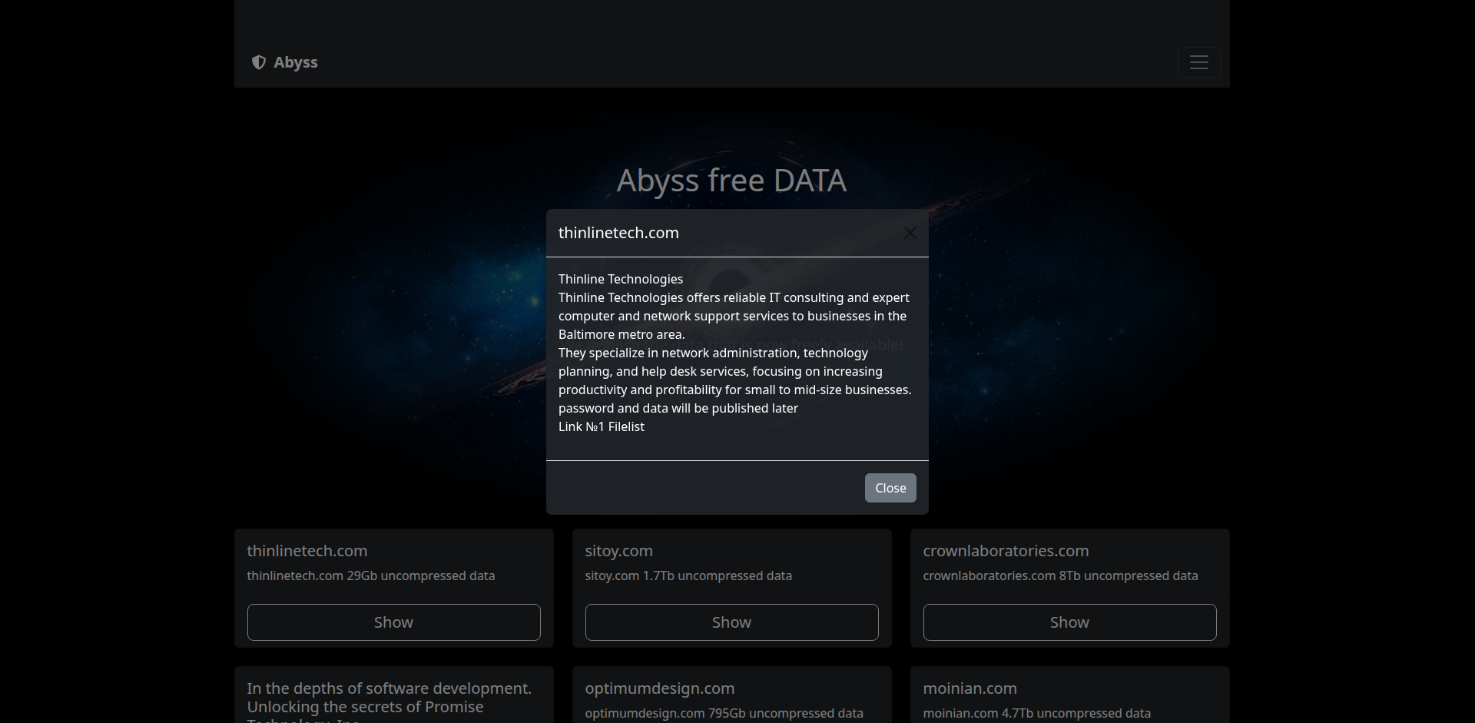Open the hamburger navigation menu
The width and height of the screenshot is (1475, 723).
[x=1198, y=62]
